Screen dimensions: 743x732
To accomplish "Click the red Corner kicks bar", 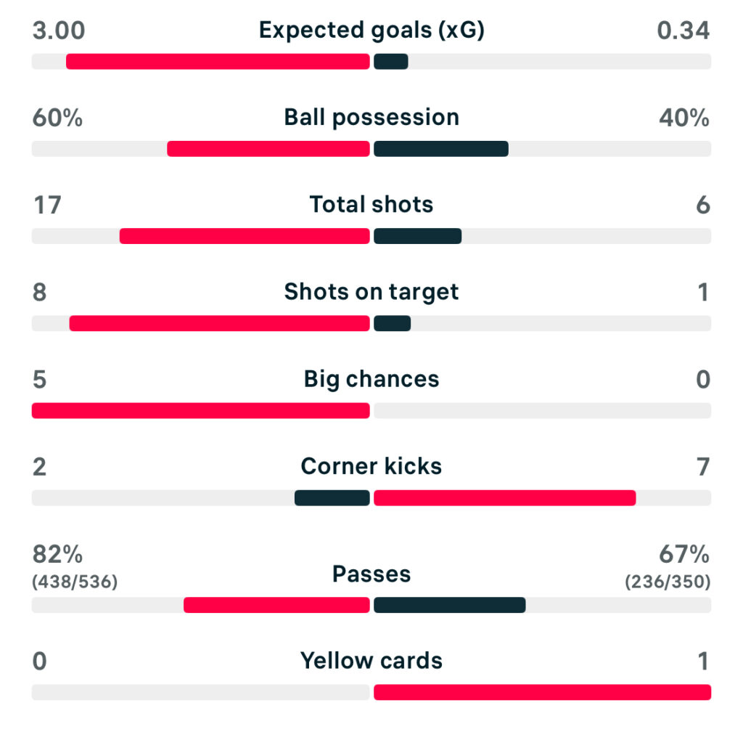I will coord(504,498).
